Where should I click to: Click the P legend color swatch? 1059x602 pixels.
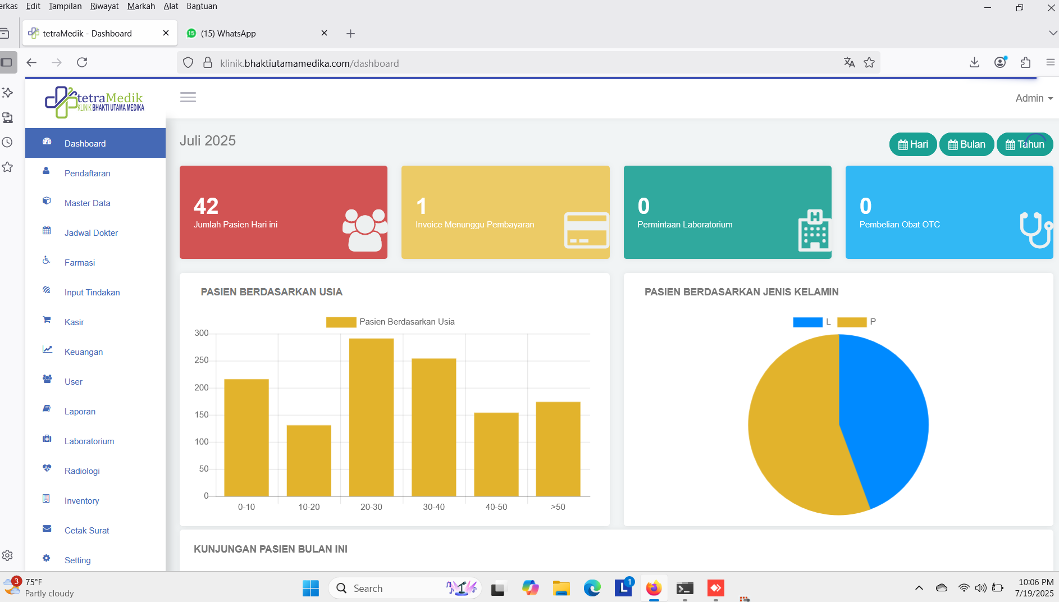coord(852,322)
